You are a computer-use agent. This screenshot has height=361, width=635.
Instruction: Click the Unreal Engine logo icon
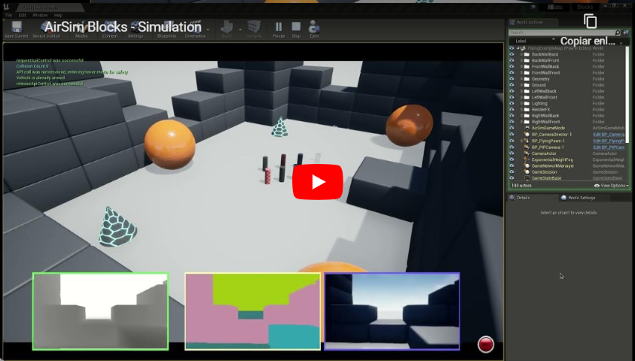click(6, 7)
